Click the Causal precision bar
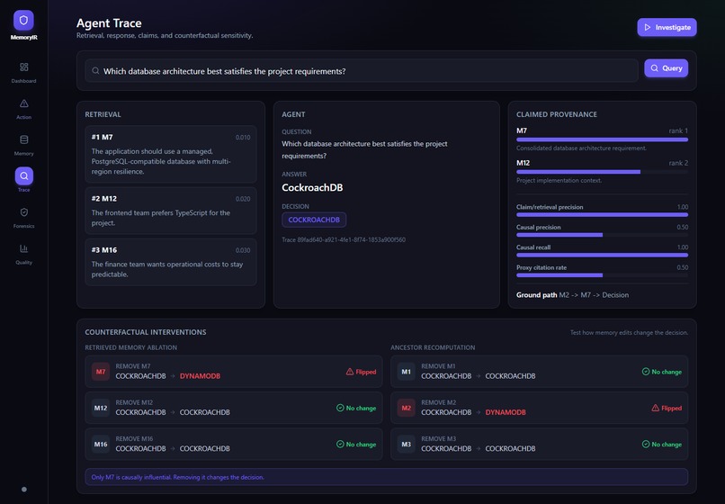Viewport: 725px width, 504px height. [x=602, y=235]
